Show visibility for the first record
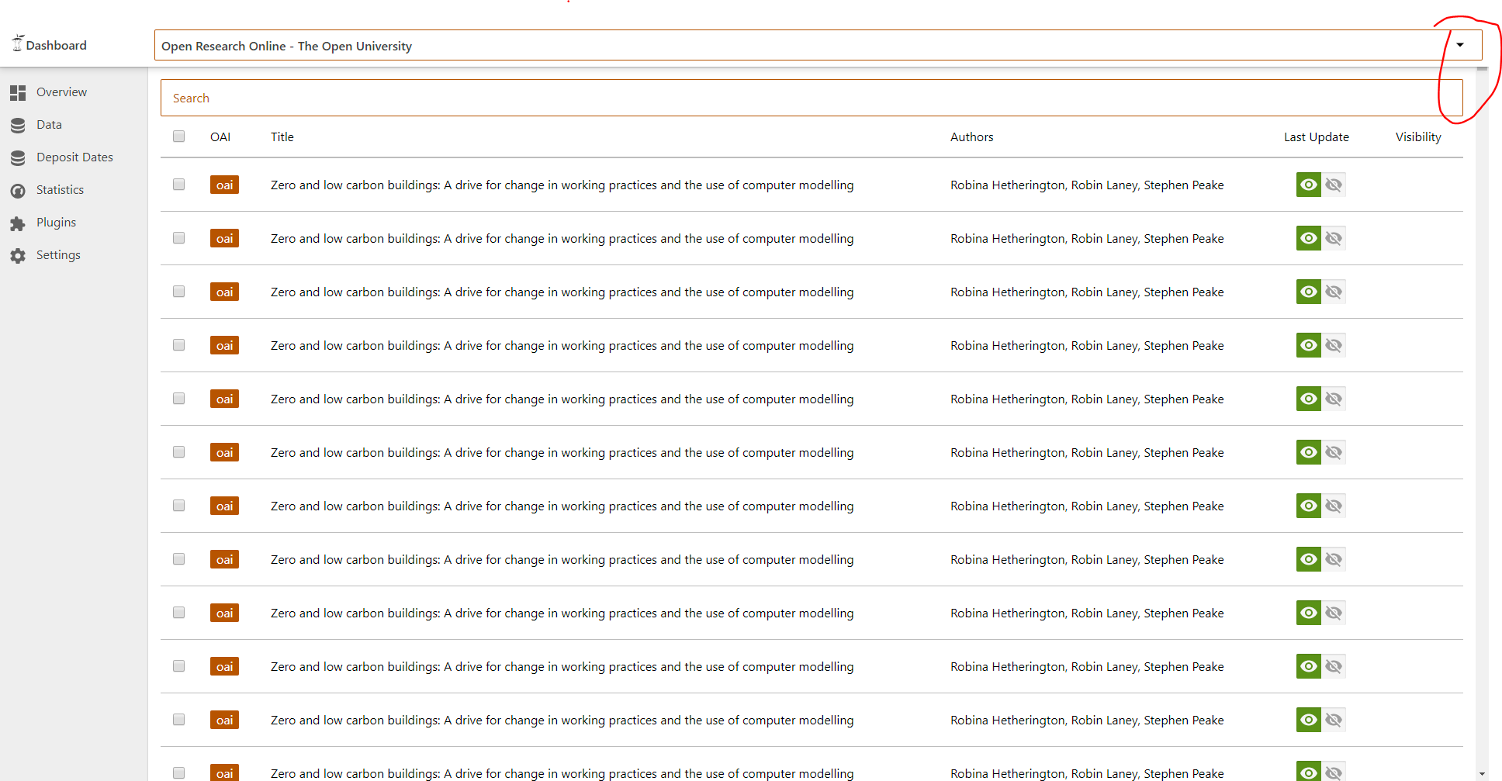The height and width of the screenshot is (781, 1502). tap(1308, 185)
